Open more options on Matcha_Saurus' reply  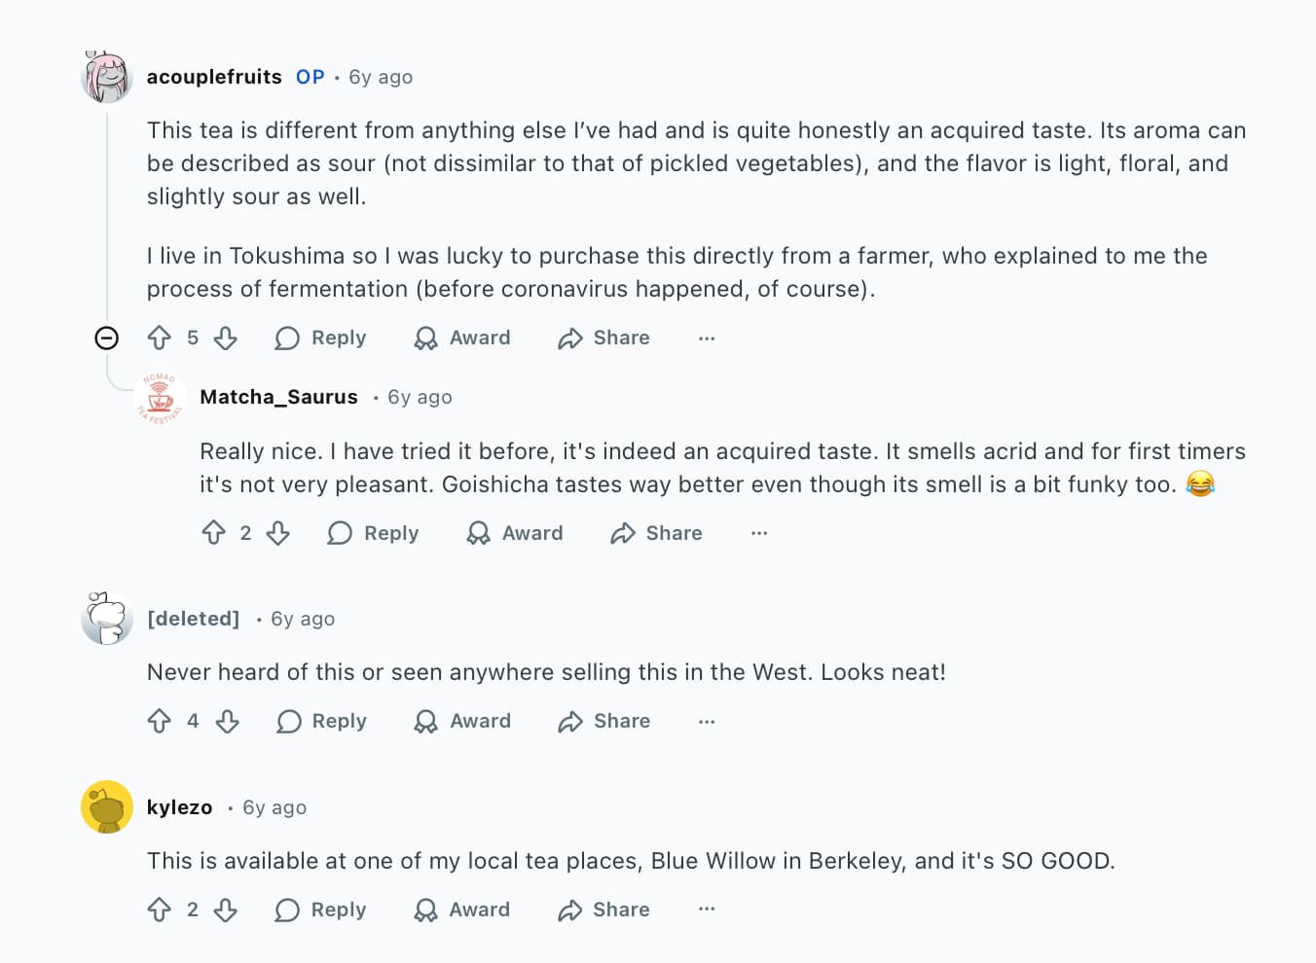tap(759, 533)
